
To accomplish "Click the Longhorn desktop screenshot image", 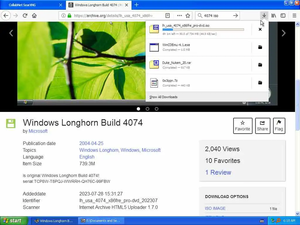I will [x=81, y=63].
